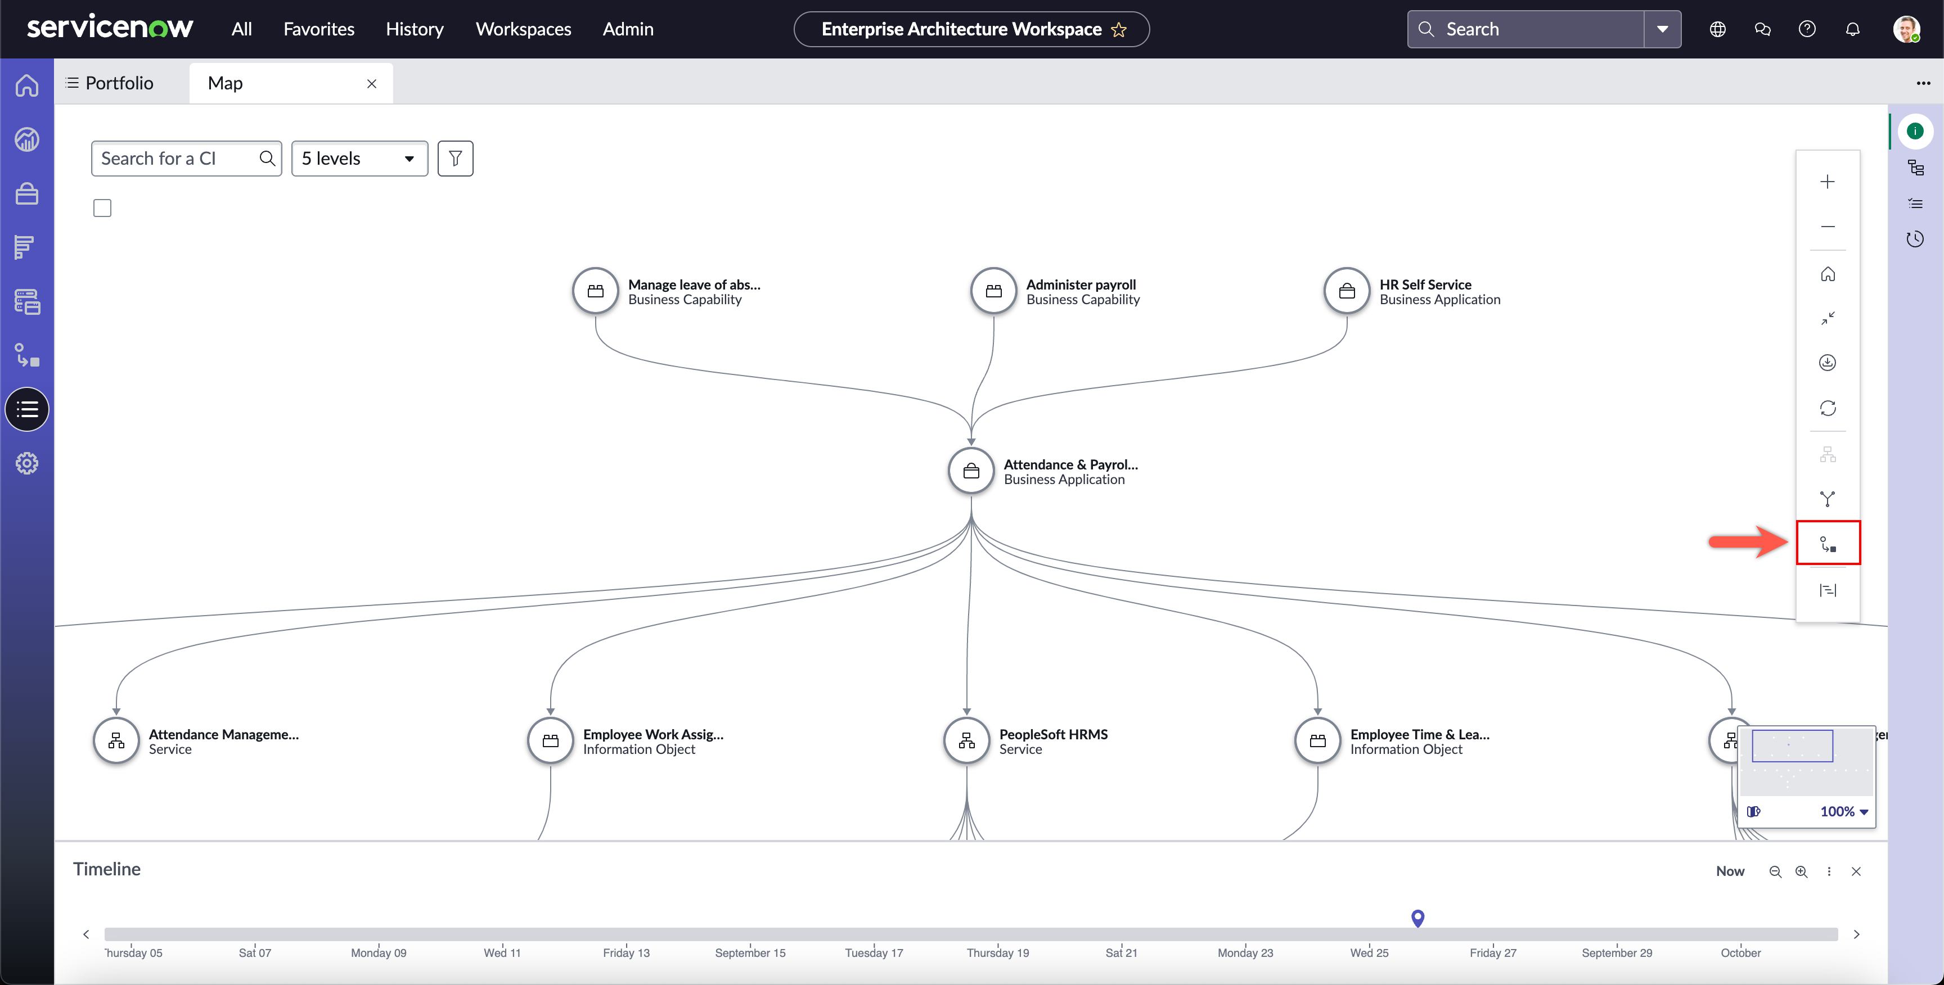The width and height of the screenshot is (1944, 985).
Task: Open the history clock icon in right rail
Action: tap(1915, 239)
